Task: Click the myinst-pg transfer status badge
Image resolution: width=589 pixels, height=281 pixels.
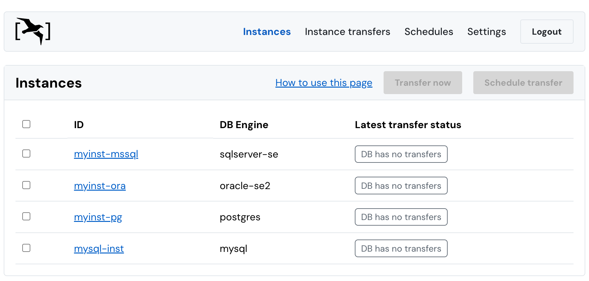Action: (401, 217)
